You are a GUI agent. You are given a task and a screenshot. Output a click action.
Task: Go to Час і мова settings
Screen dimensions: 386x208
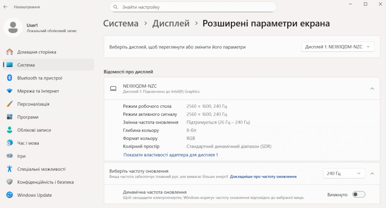point(28,143)
